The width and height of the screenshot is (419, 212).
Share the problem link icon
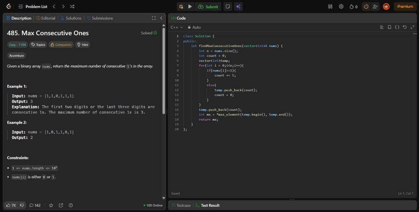click(61, 205)
